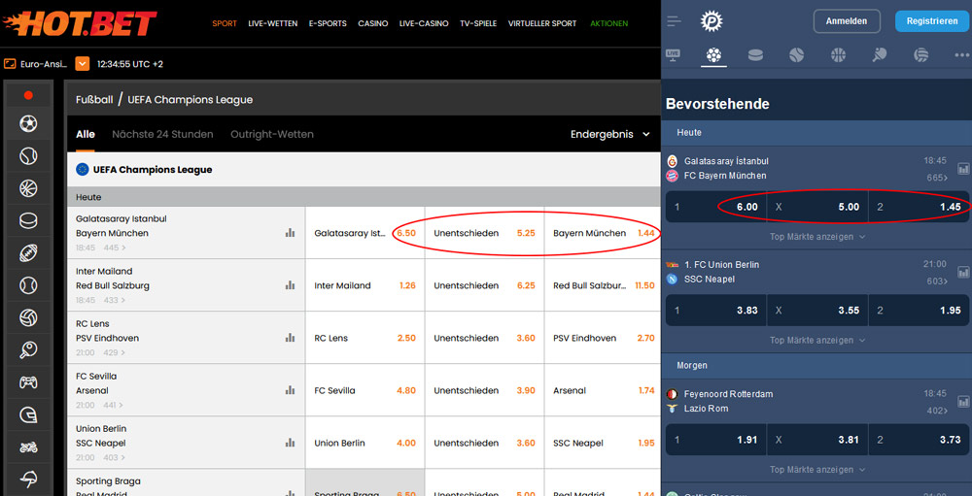The height and width of the screenshot is (496, 972).
Task: Show more sports via three dots icon
Action: [x=959, y=55]
